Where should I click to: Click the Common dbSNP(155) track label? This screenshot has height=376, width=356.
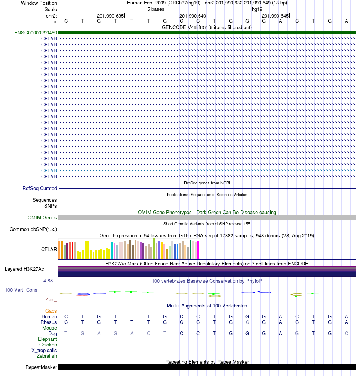pyautogui.click(x=33, y=229)
